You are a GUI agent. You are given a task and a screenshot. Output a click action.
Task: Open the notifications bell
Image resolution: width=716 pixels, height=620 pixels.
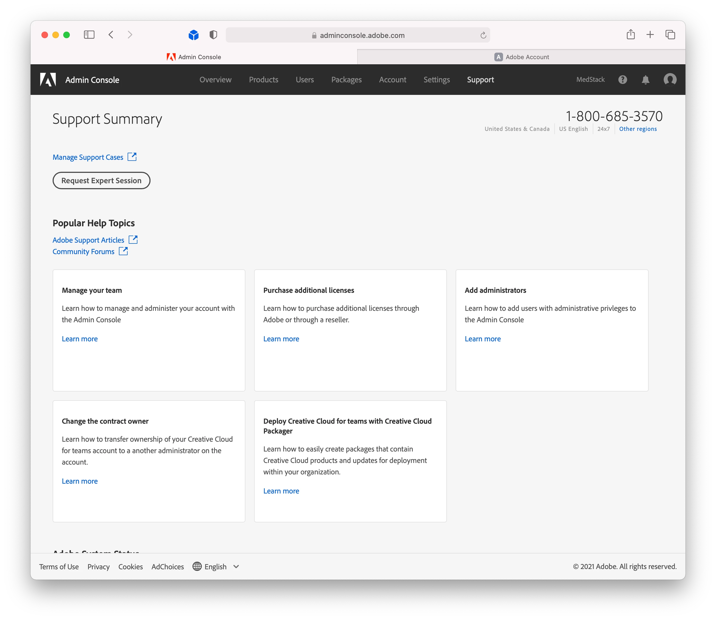(645, 80)
